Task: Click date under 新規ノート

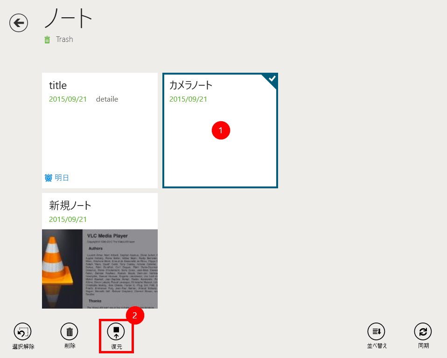Action: pyautogui.click(x=68, y=219)
